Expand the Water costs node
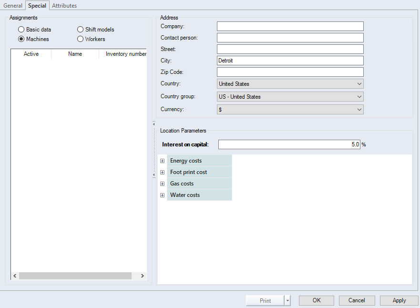 click(x=163, y=195)
